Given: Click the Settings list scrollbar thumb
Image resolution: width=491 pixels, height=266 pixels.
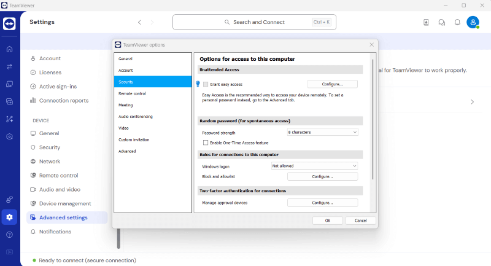Looking at the screenshot, I should [x=118, y=239].
